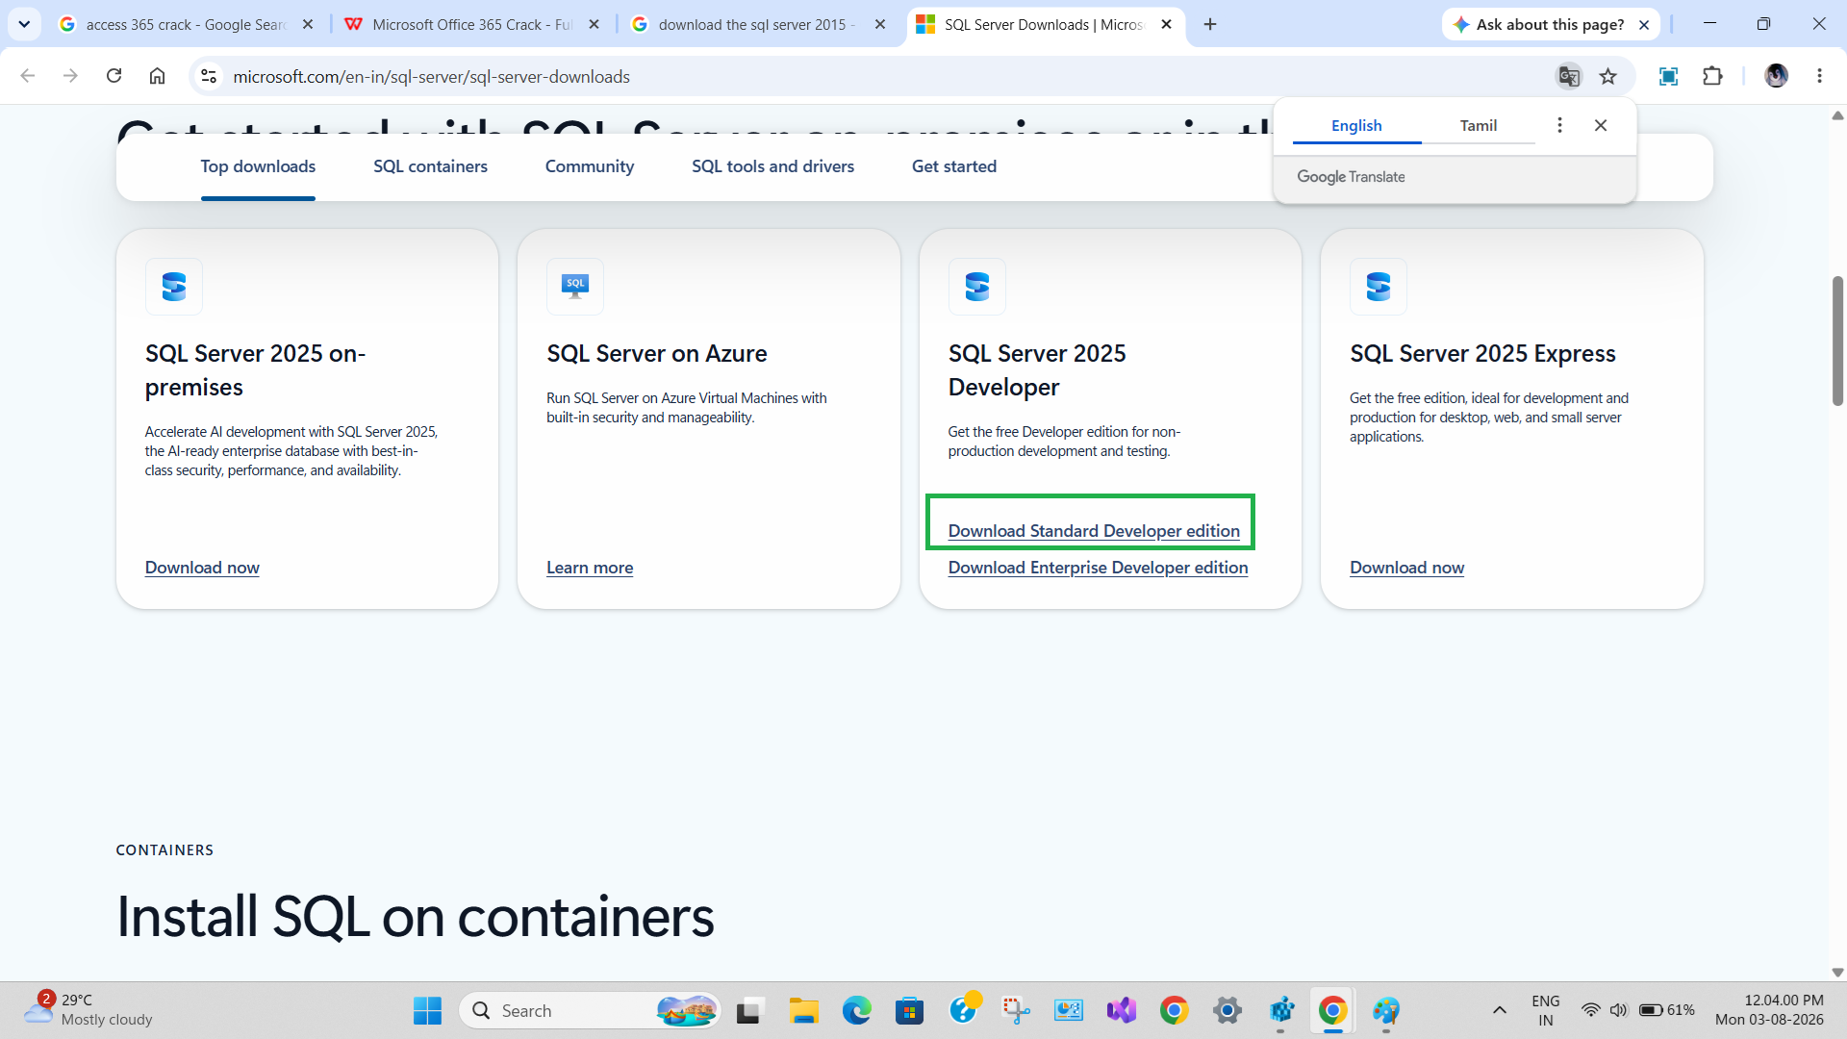Close the Microsoft Office 365 Crack tab
1847x1039 pixels.
click(594, 24)
